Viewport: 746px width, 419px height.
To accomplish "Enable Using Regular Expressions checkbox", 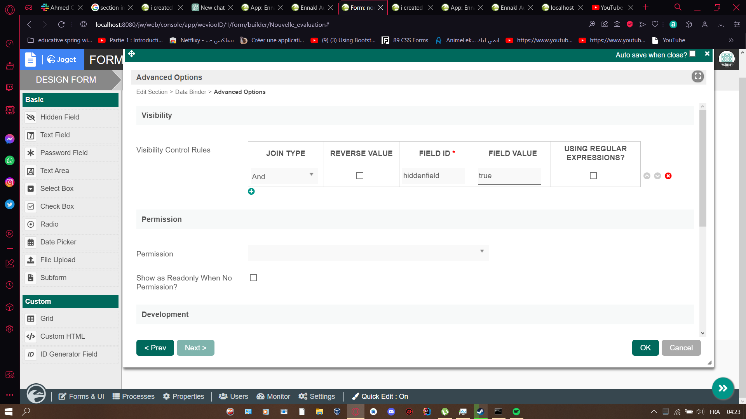I will (x=593, y=176).
